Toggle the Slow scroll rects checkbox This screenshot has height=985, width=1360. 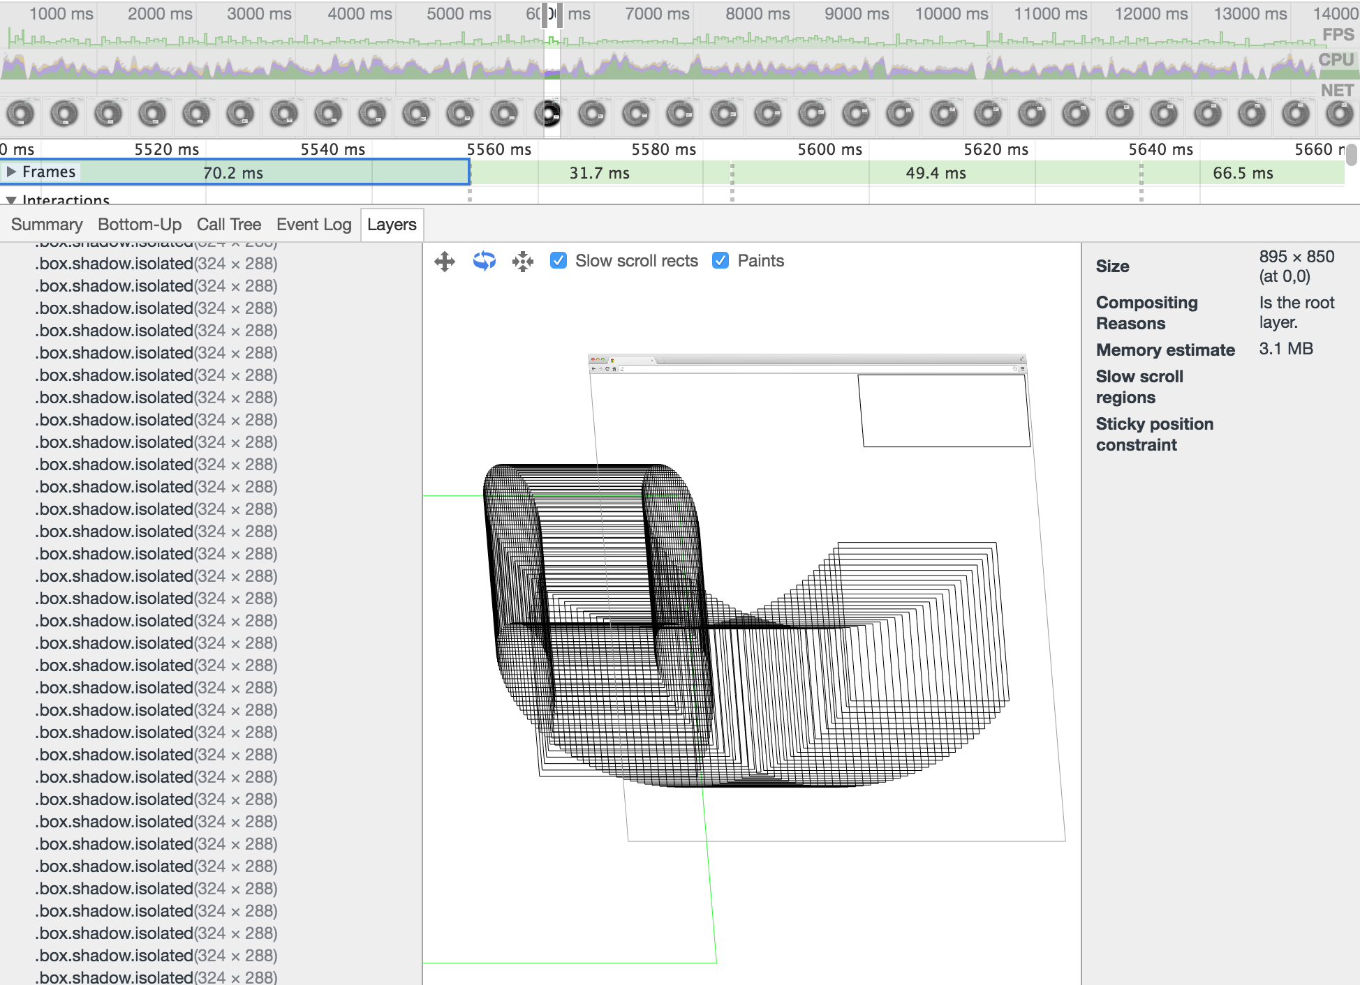(x=559, y=261)
